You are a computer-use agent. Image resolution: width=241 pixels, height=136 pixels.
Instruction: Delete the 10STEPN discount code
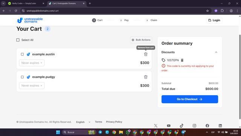pyautogui.click(x=182, y=60)
